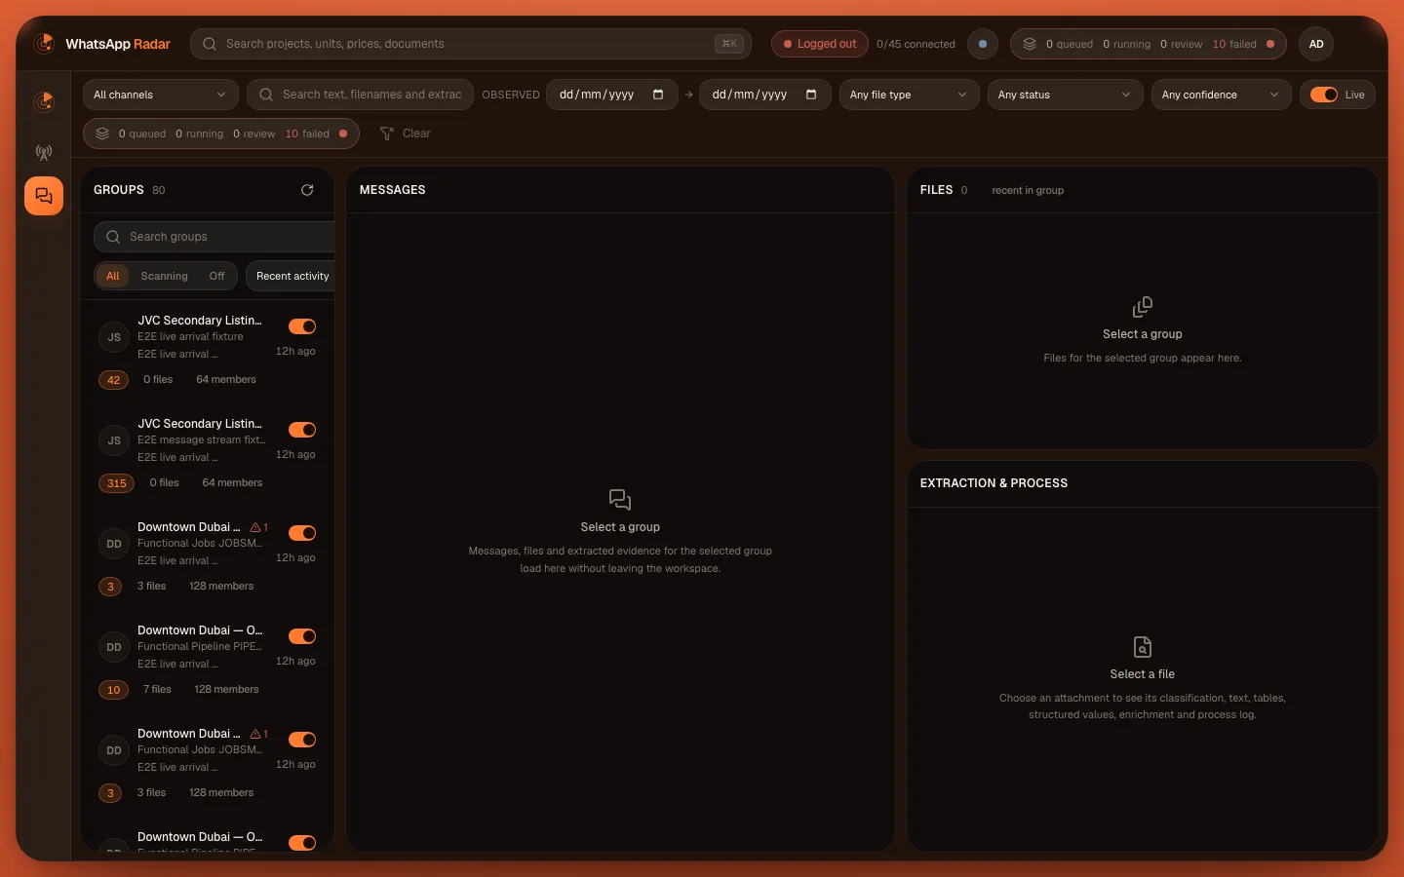Click the stack icon in filter-row job queue
The width and height of the screenshot is (1404, 877).
tap(102, 133)
